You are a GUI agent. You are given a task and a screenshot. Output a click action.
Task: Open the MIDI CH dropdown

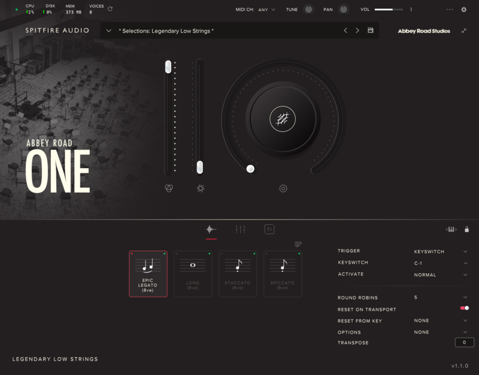(x=266, y=10)
